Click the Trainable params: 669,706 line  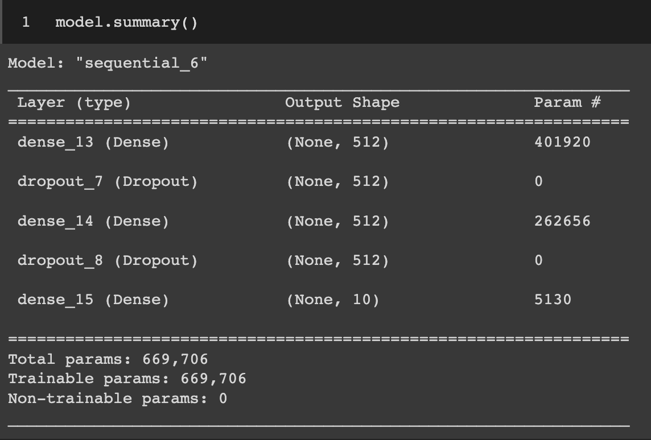pyautogui.click(x=127, y=379)
